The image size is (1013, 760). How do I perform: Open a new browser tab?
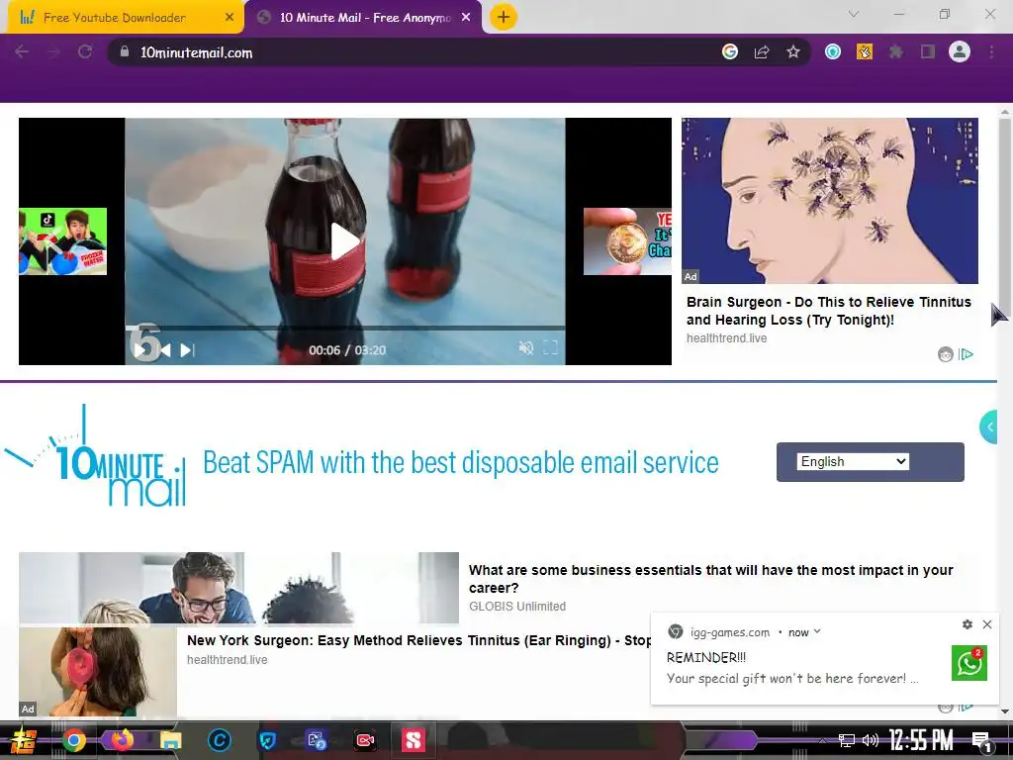[x=504, y=18]
